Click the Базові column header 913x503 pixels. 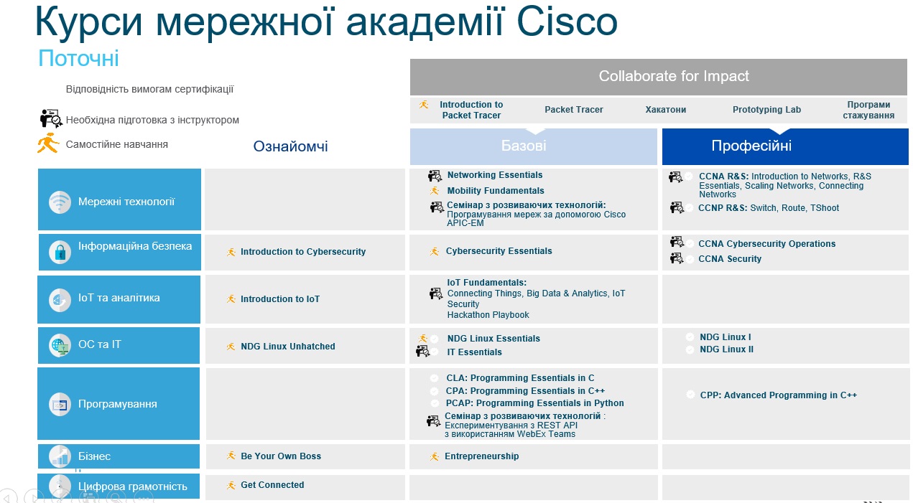[x=534, y=146]
